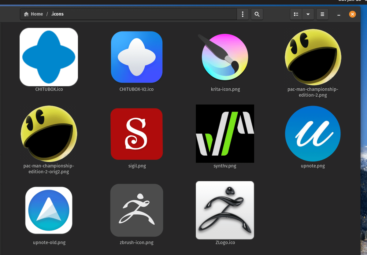Click the upnote-old.png filename label

click(49, 243)
